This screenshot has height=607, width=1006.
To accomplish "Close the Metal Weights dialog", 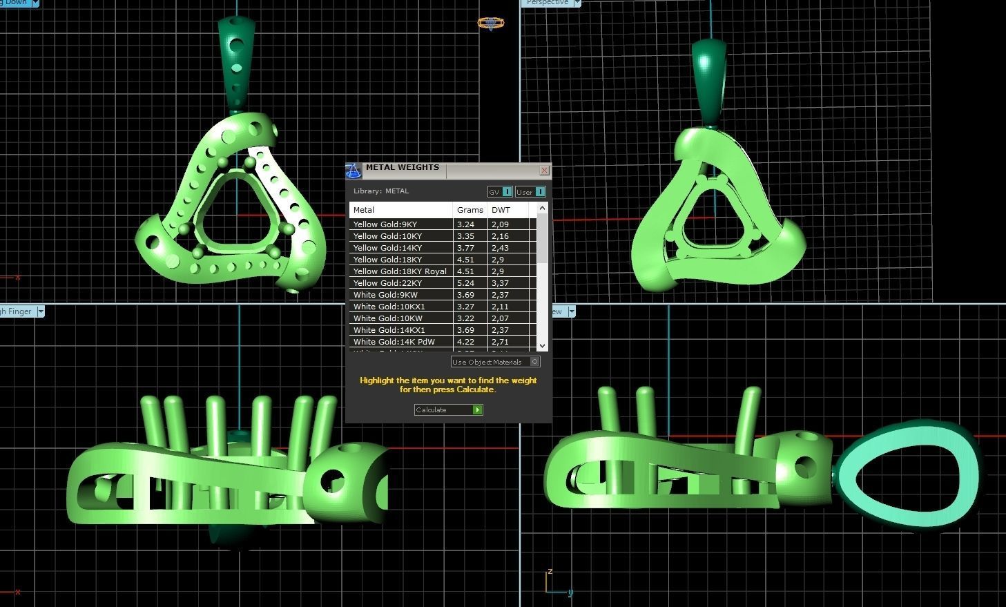I will pyautogui.click(x=544, y=170).
